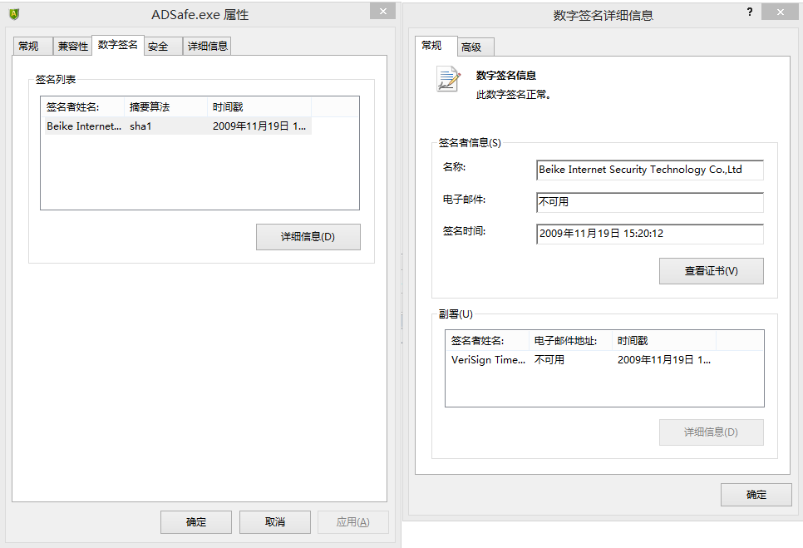The width and height of the screenshot is (803, 548).
Task: Click the 此数字签名正常 status text
Action: (x=514, y=95)
